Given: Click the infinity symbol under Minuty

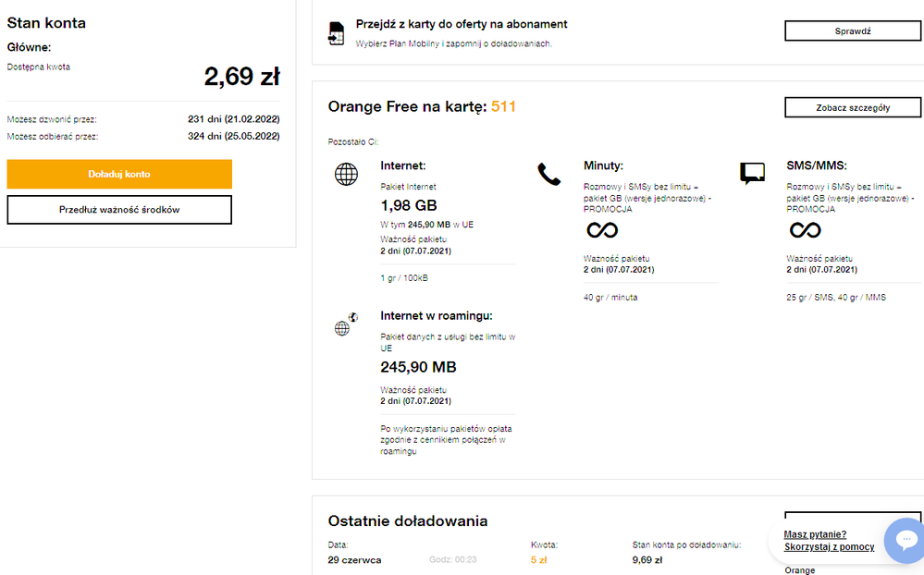Looking at the screenshot, I should (602, 229).
